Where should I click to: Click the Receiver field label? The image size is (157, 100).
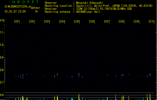[x=51, y=9]
